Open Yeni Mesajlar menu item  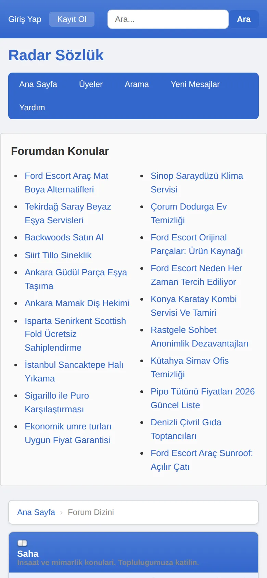point(195,84)
